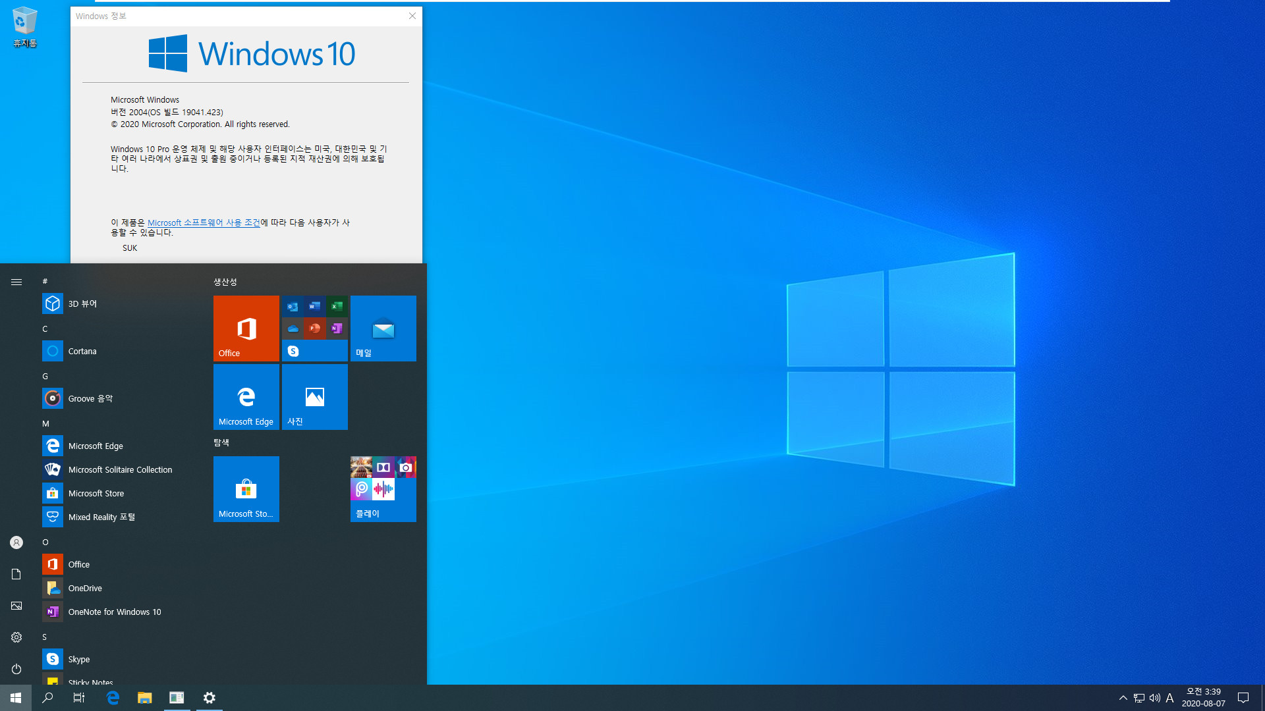This screenshot has width=1265, height=711.
Task: Open Microsoft Edge browser tile
Action: tap(246, 397)
